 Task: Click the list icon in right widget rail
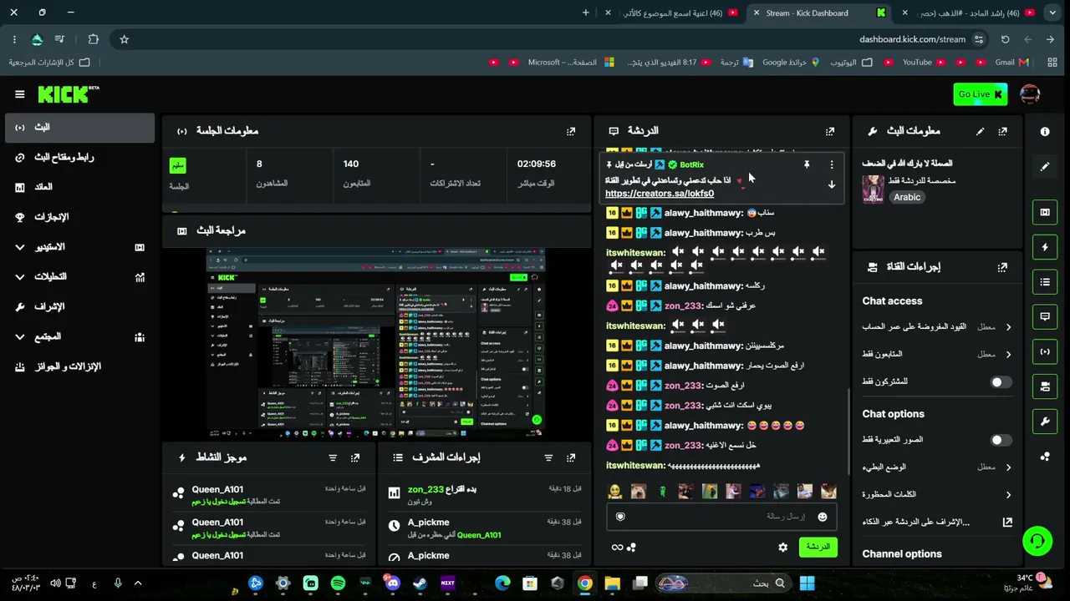point(1045,282)
